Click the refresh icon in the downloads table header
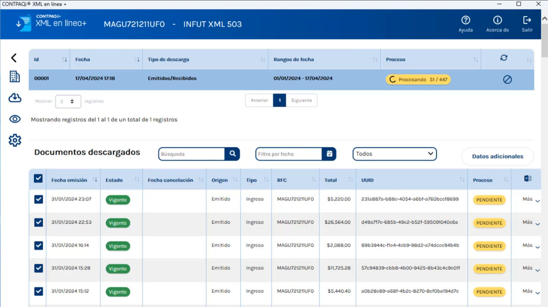The image size is (548, 307). [x=503, y=58]
